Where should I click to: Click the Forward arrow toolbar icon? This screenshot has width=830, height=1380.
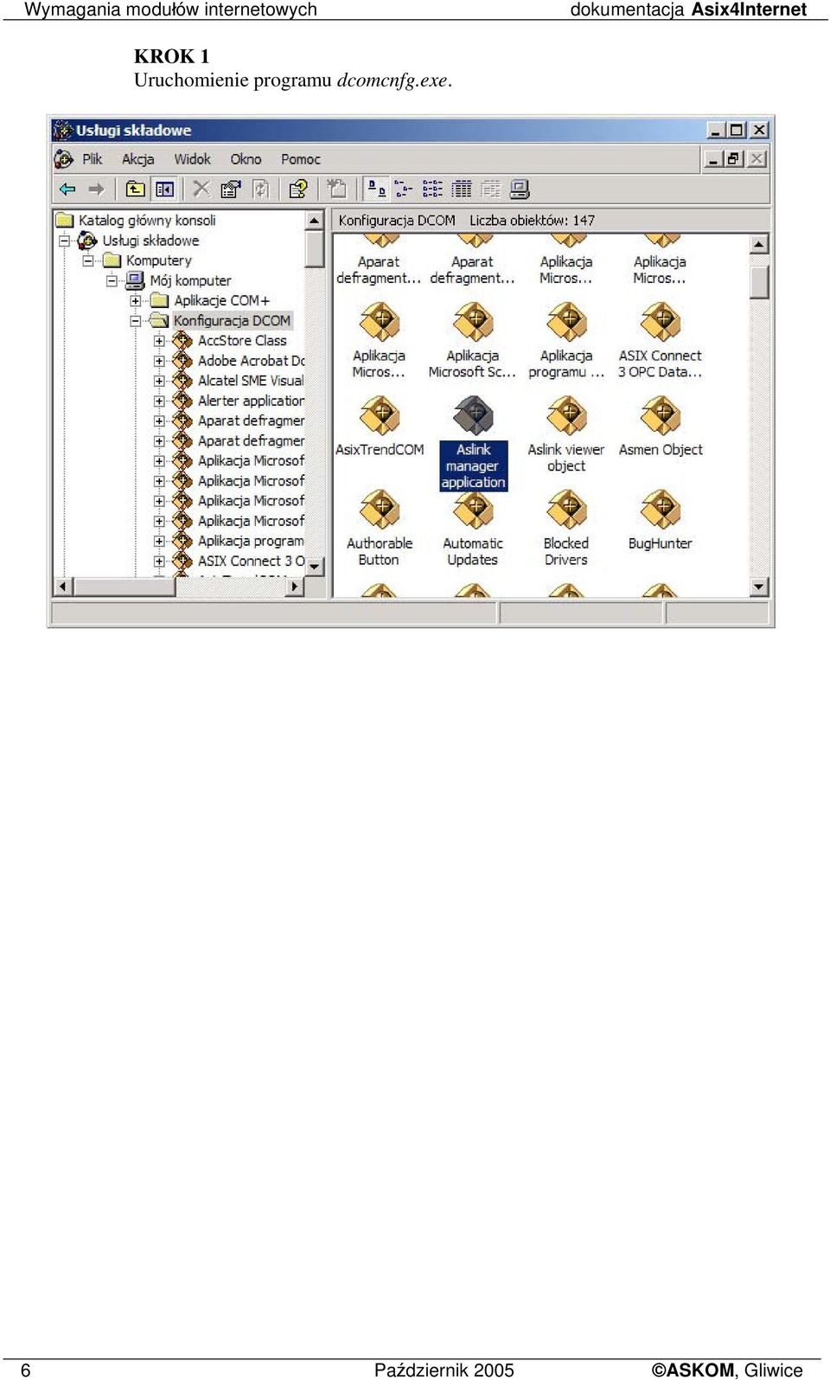96,189
